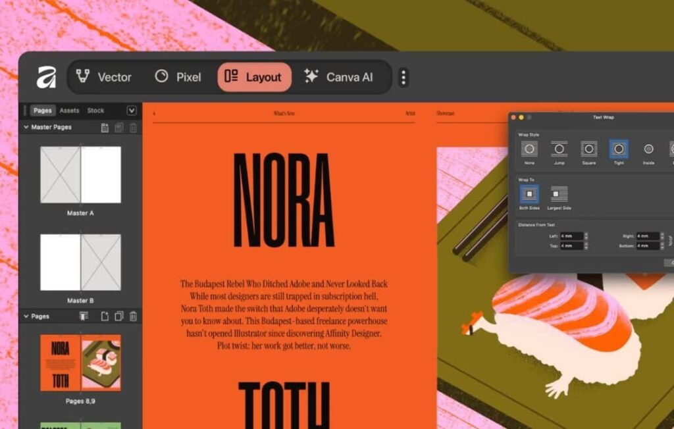Open the Stock tab
The image size is (674, 429).
point(95,111)
